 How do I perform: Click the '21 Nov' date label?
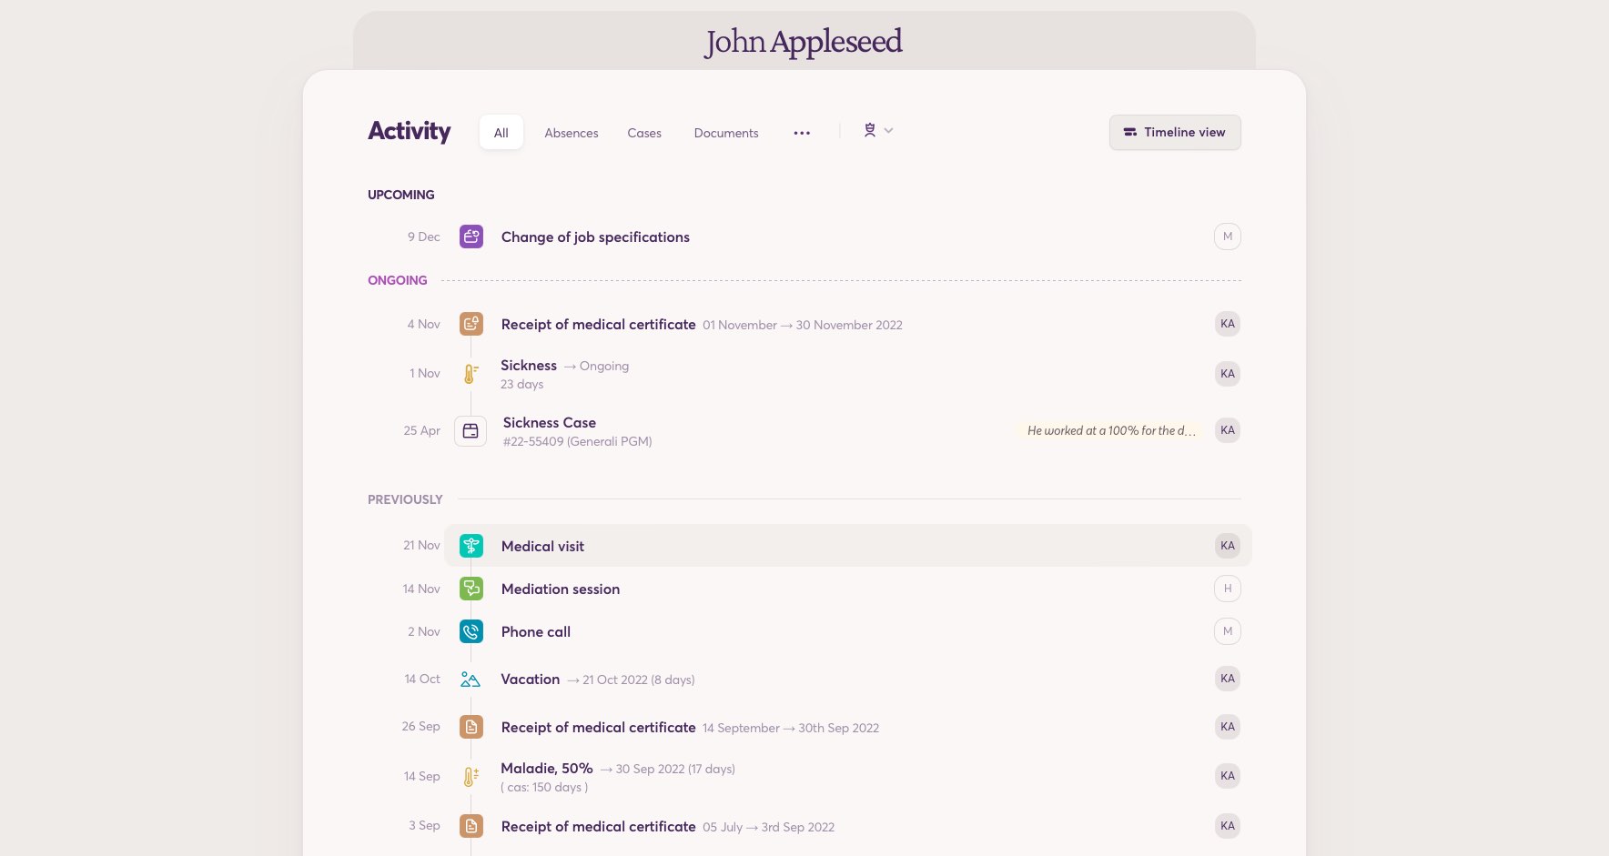[x=422, y=546]
